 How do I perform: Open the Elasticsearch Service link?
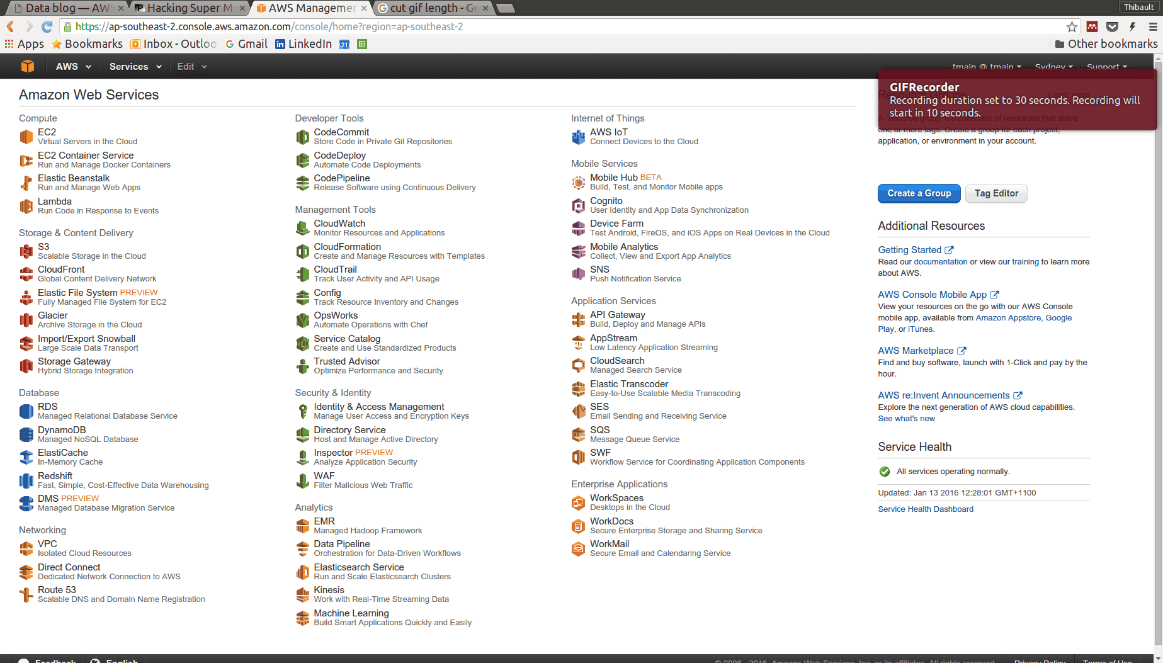click(359, 567)
